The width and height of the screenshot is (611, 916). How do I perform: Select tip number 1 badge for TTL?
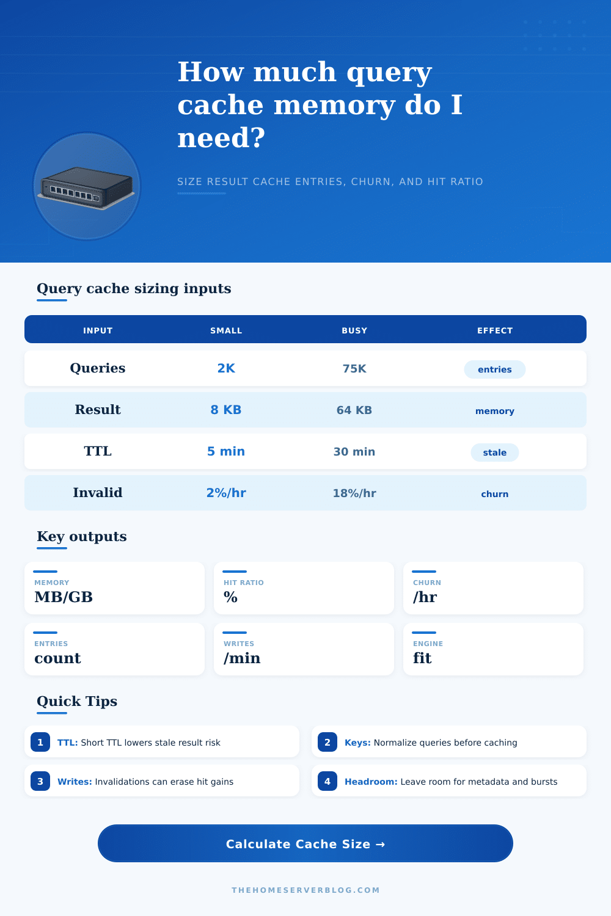(40, 742)
